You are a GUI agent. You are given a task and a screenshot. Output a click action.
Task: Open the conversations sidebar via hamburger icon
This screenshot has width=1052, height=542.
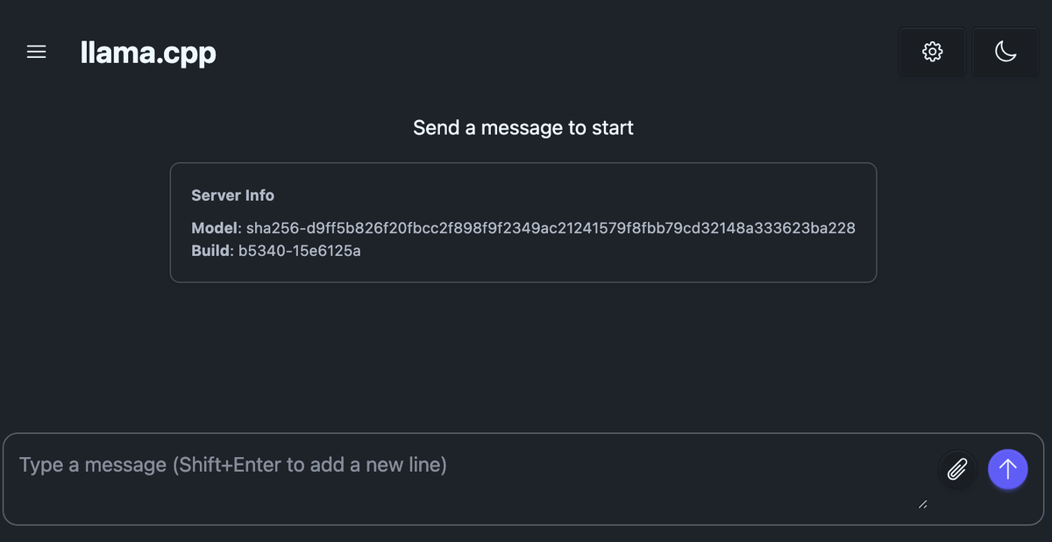(36, 52)
